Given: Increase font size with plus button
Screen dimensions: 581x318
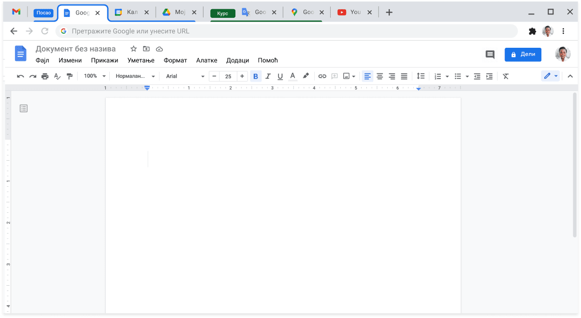Looking at the screenshot, I should pyautogui.click(x=242, y=76).
